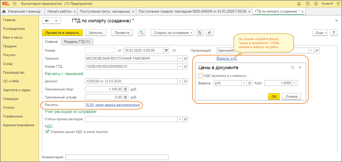The width and height of the screenshot is (342, 162).
Task: Open attached files paperclip icon
Action: pyautogui.click(x=209, y=33)
